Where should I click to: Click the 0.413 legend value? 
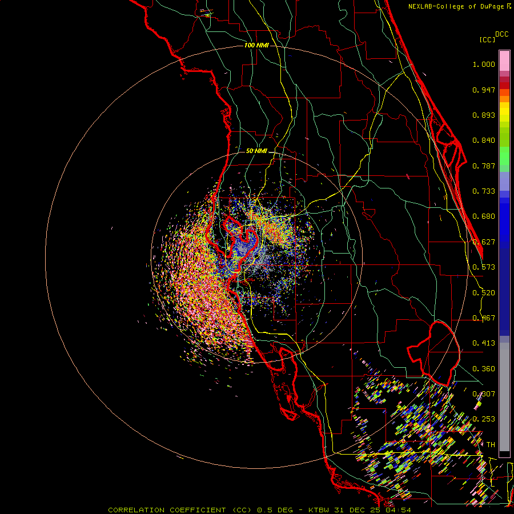[484, 343]
